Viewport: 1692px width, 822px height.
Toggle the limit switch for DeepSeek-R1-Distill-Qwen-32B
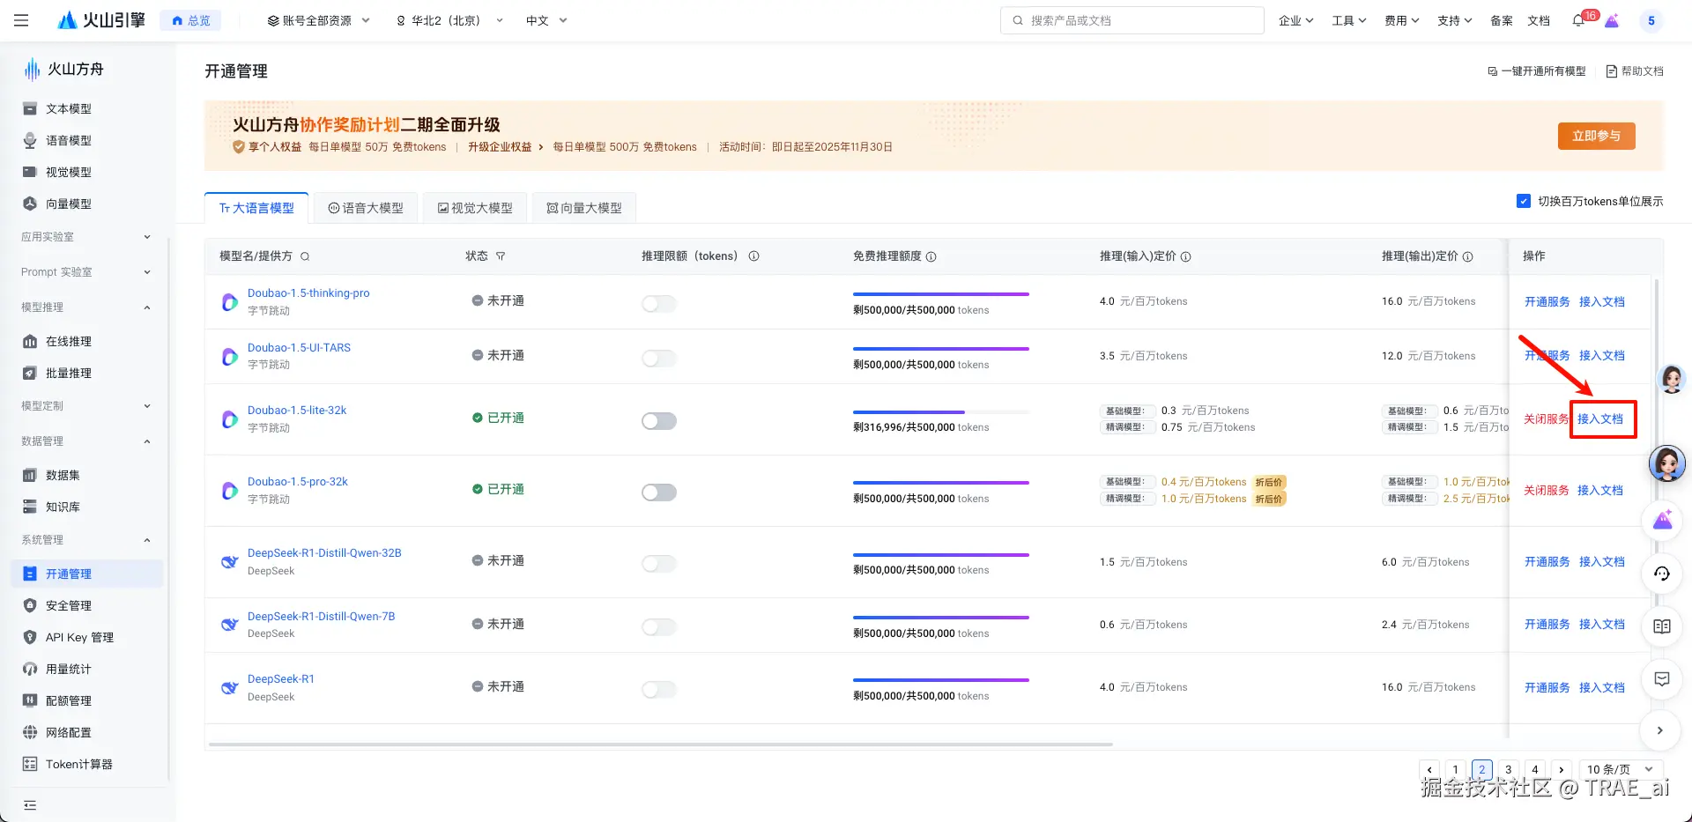[659, 564]
